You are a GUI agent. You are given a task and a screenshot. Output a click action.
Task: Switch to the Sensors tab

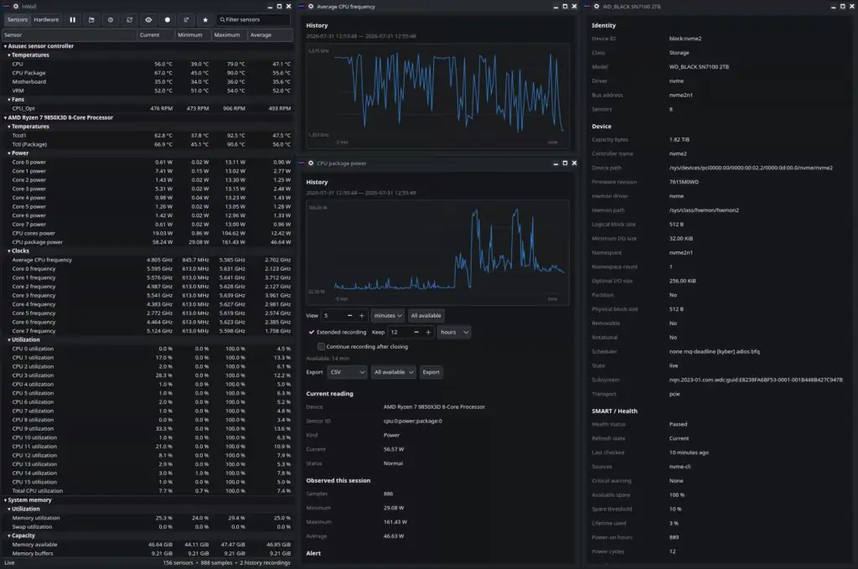tap(18, 20)
